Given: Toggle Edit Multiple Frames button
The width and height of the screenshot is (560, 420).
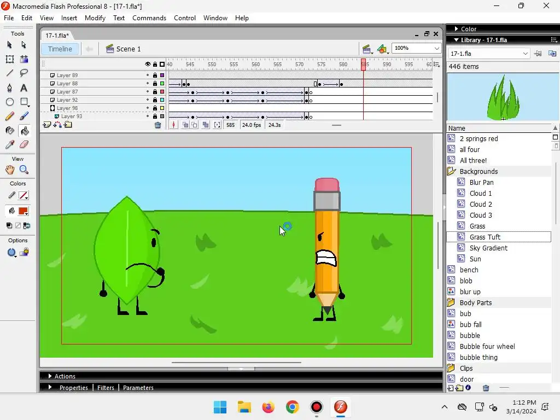Looking at the screenshot, I should [206, 125].
